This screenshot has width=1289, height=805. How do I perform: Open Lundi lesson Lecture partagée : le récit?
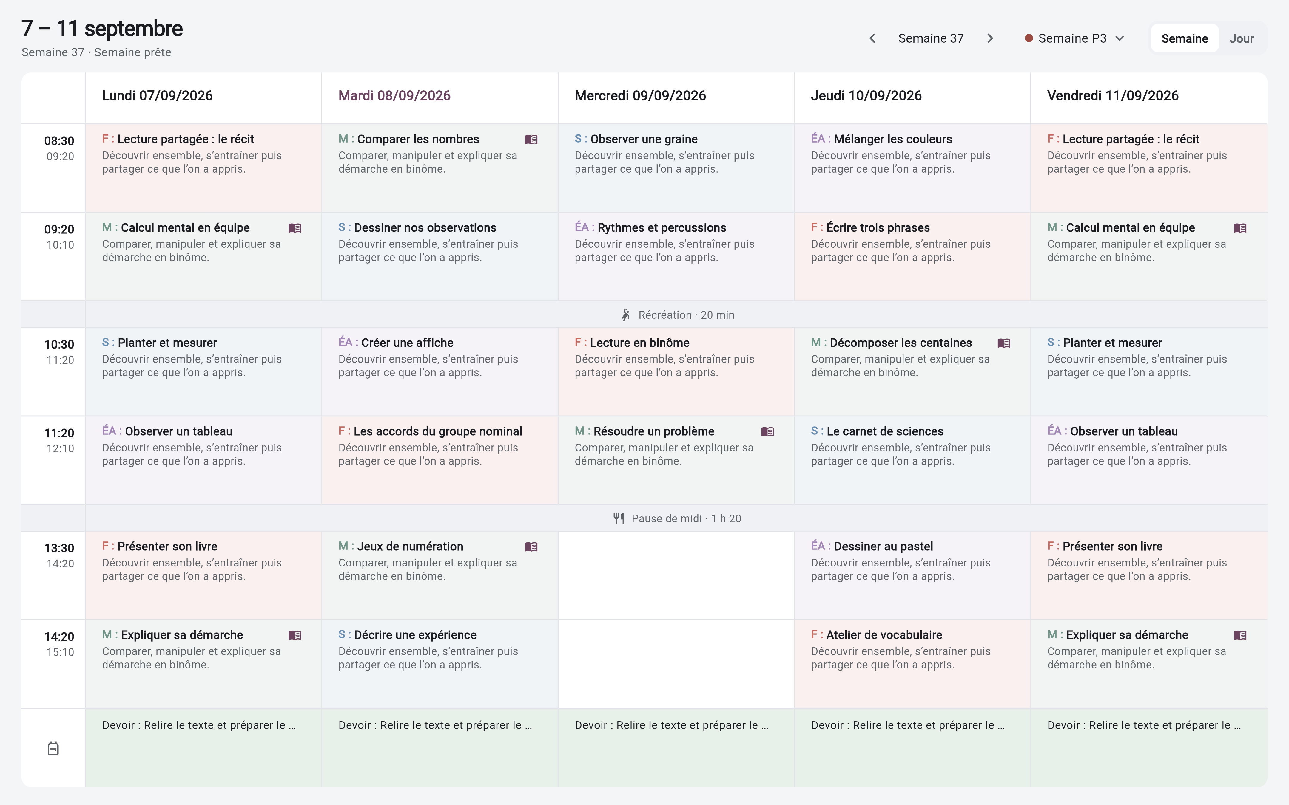tap(203, 168)
